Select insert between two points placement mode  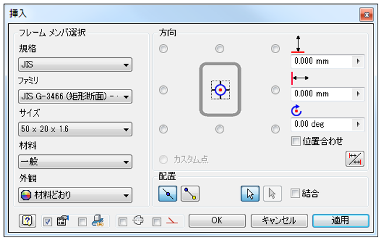(190, 193)
